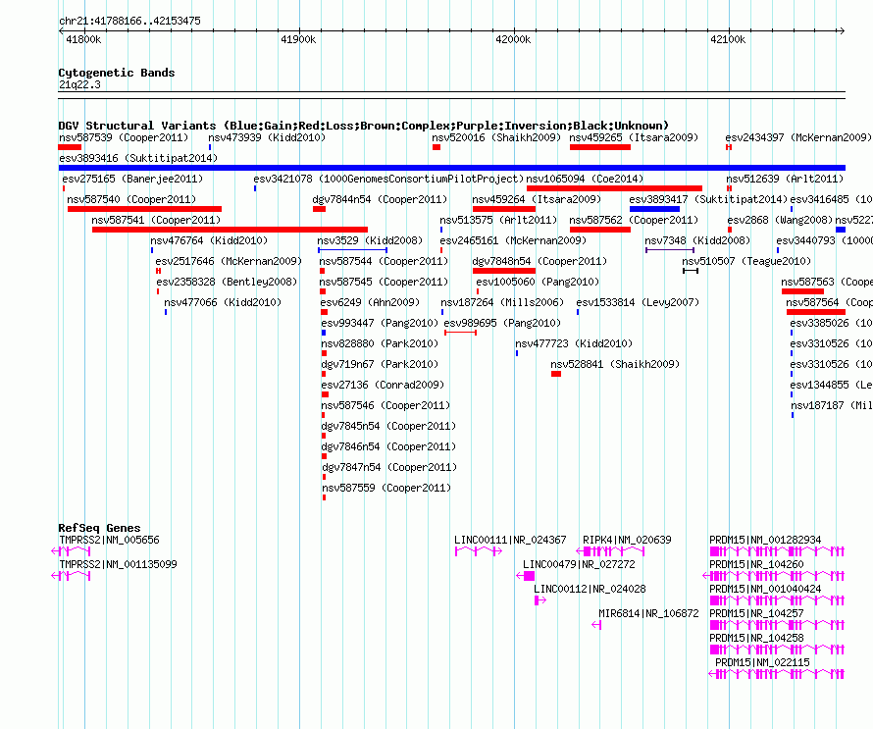Open dgv7848n54 (Cooper2011) label

tap(539, 261)
